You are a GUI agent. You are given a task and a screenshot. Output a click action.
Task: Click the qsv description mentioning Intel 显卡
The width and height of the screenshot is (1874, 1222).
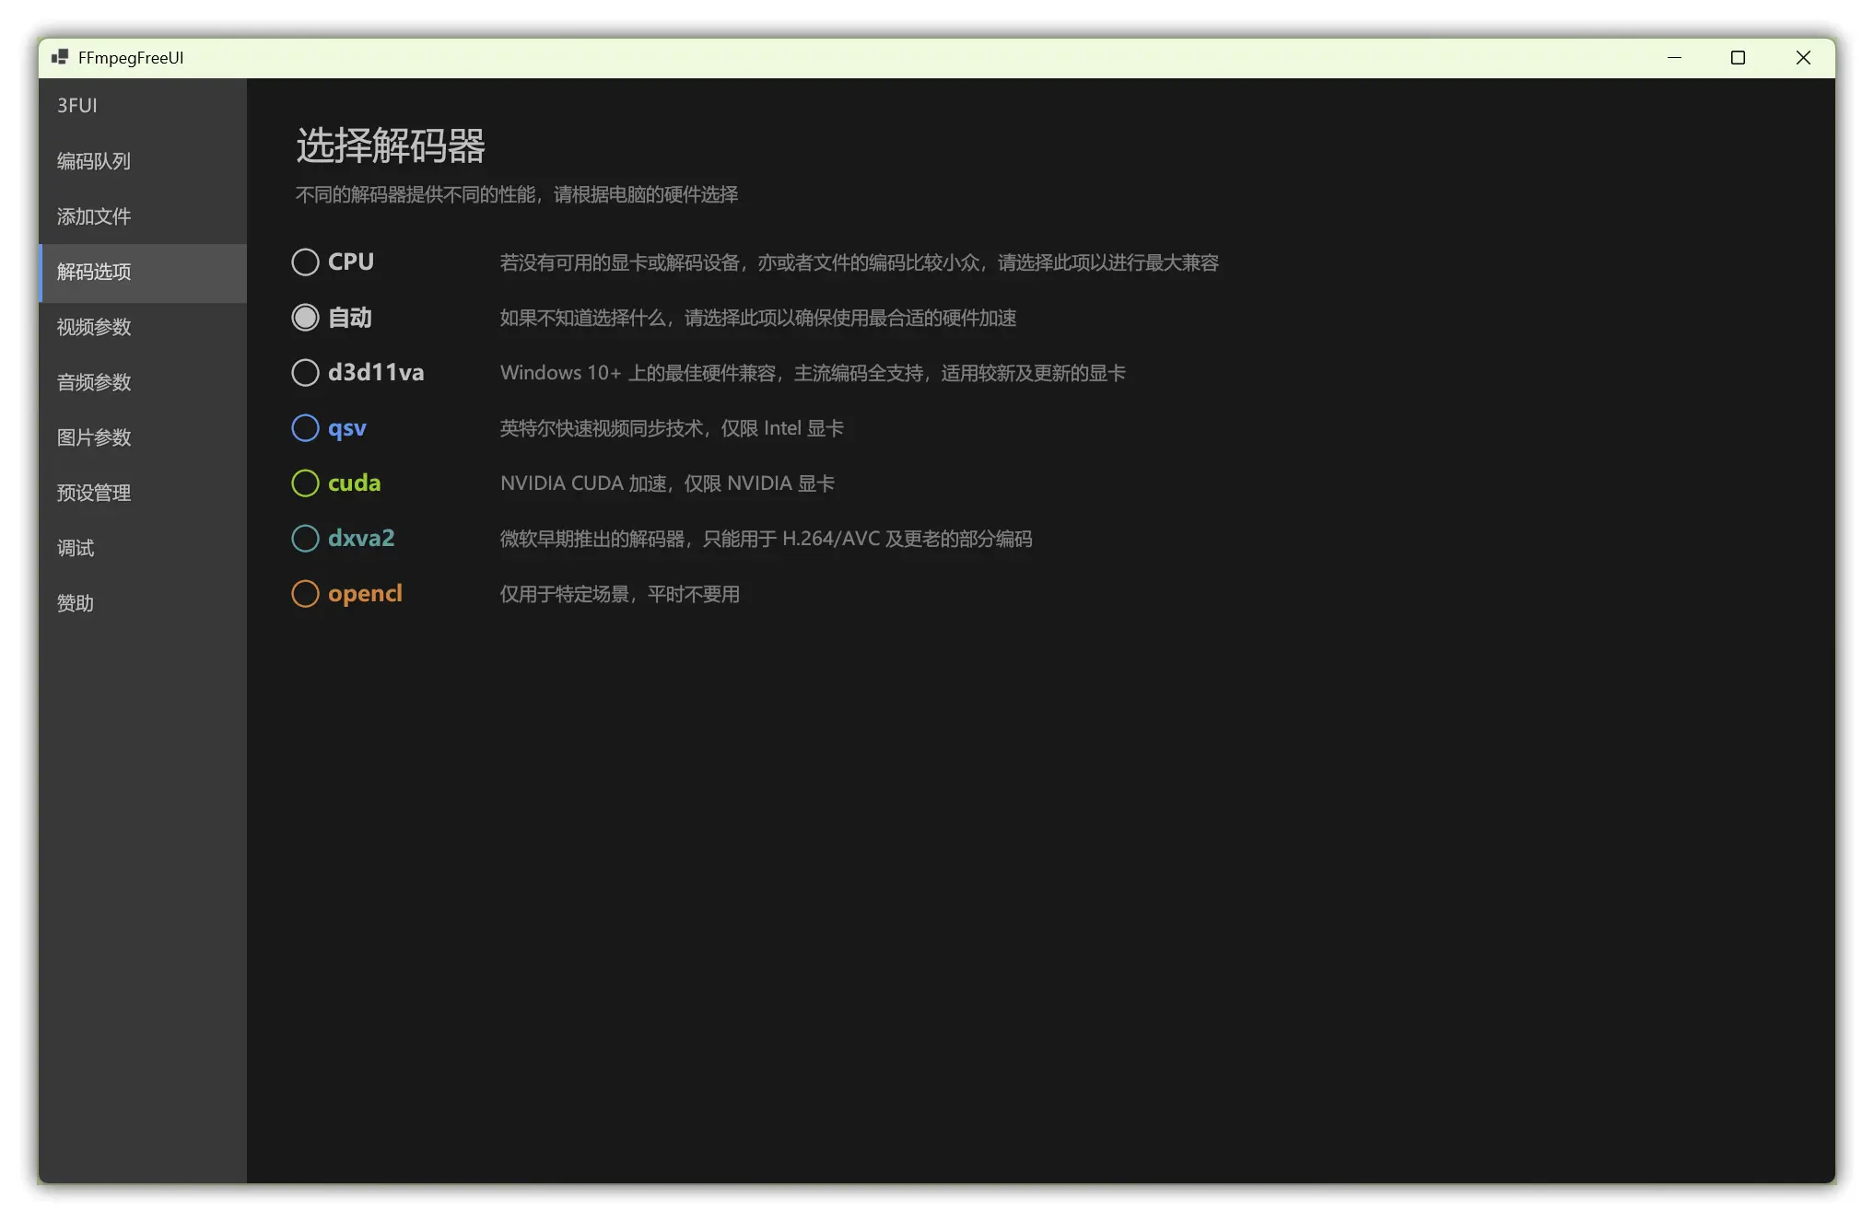pos(672,428)
